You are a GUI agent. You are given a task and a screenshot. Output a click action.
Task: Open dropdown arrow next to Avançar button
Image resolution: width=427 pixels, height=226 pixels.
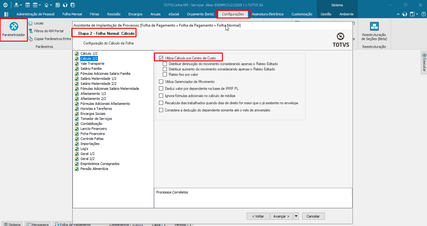[x=296, y=216]
